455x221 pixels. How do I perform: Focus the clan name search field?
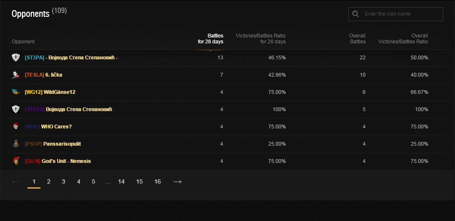click(x=402, y=14)
